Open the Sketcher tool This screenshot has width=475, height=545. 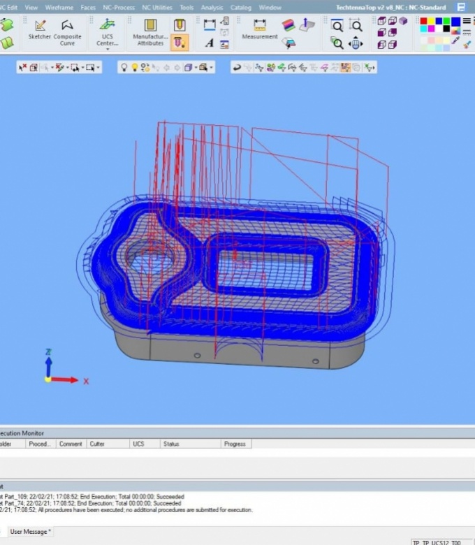(x=40, y=31)
